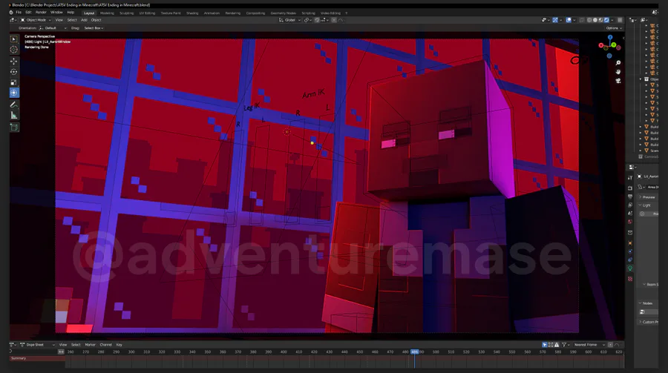668x373 pixels.
Task: Switch to the Modeling workspace tab
Action: pos(107,13)
